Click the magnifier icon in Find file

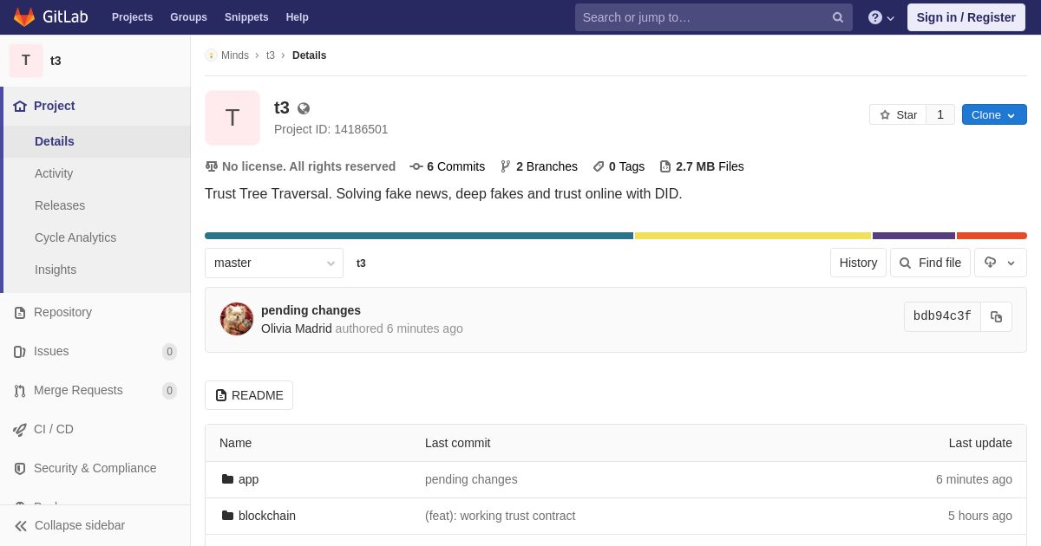[x=906, y=263]
